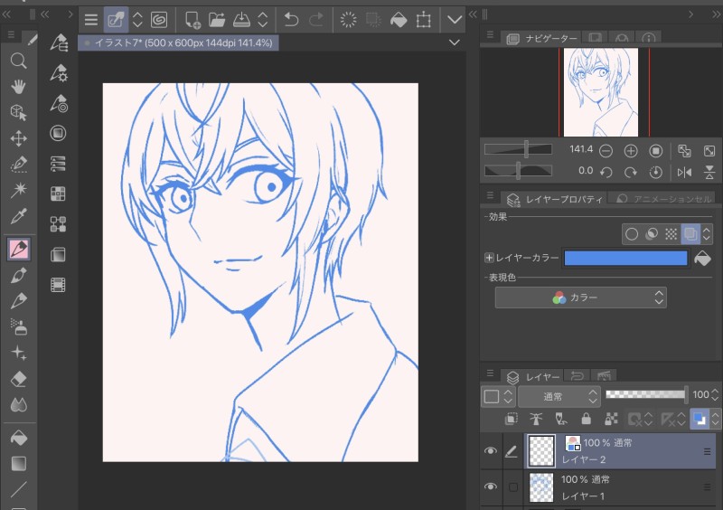Toggle the tone effect dotted icon

tap(671, 234)
